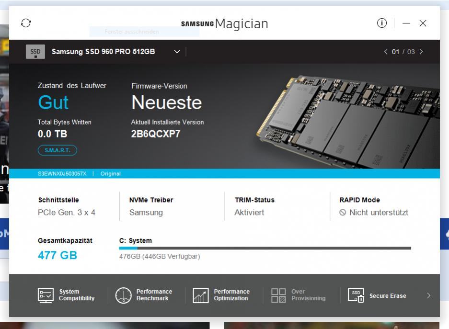
Task: Open Secure Erase SSD trash icon
Action: tap(356, 295)
